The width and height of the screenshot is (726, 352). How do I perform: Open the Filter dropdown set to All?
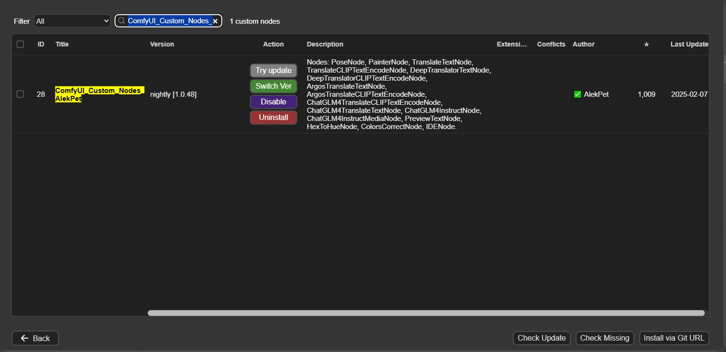click(x=72, y=21)
